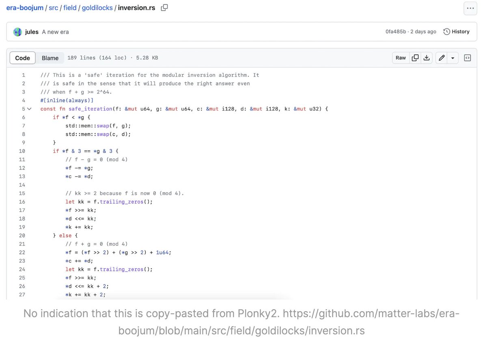The width and height of the screenshot is (487, 338).
Task: Click 'trailing_zeros' on line 24
Action: click(x=121, y=269)
